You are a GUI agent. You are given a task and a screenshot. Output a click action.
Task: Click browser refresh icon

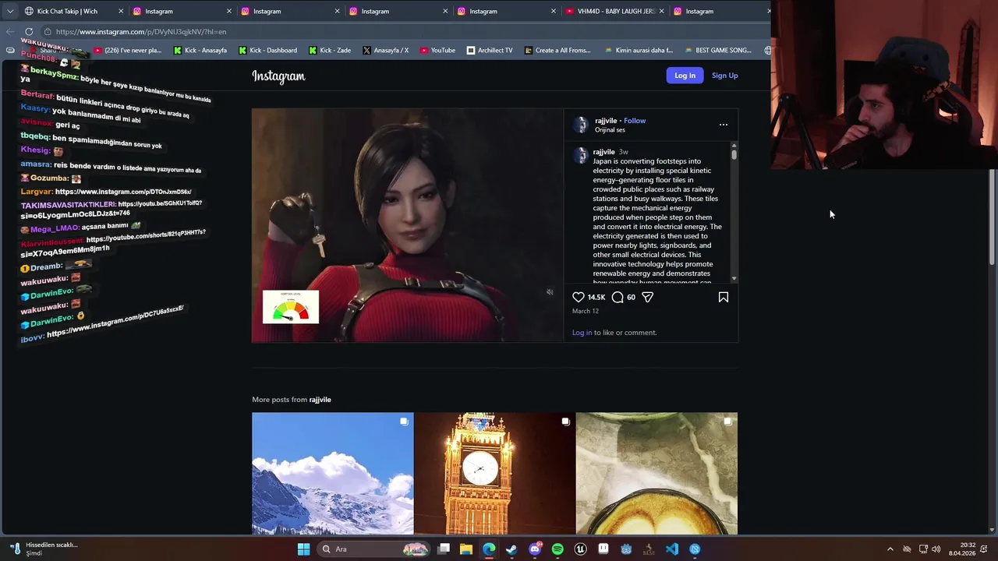pos(29,32)
